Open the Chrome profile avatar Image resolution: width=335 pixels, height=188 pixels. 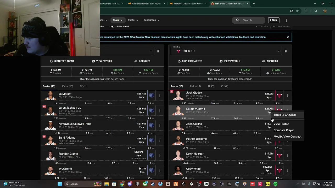[325, 11]
